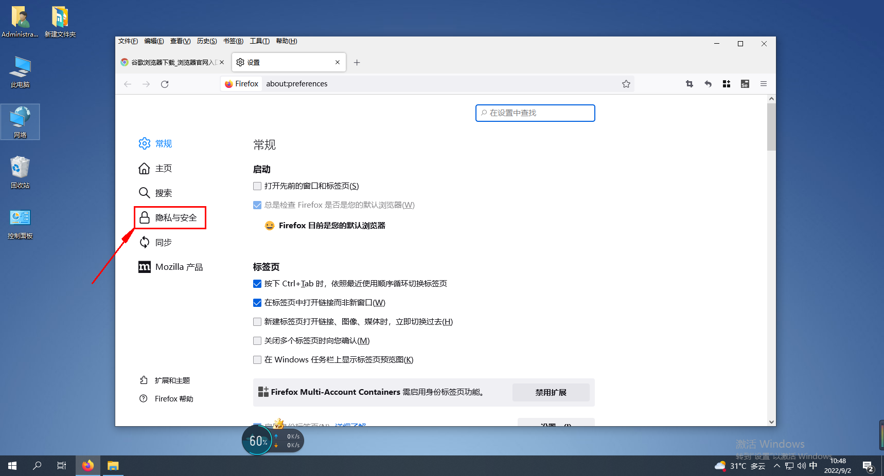
Task: Click the 31°C weather widget
Action: pos(740,466)
